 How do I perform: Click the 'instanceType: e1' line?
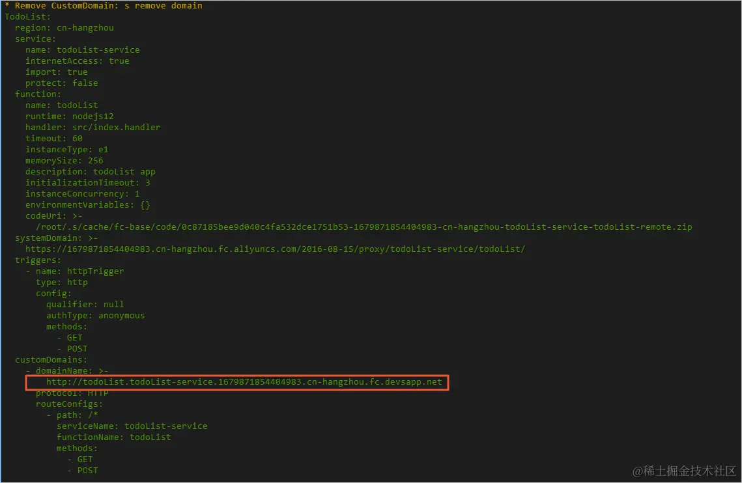click(x=66, y=150)
